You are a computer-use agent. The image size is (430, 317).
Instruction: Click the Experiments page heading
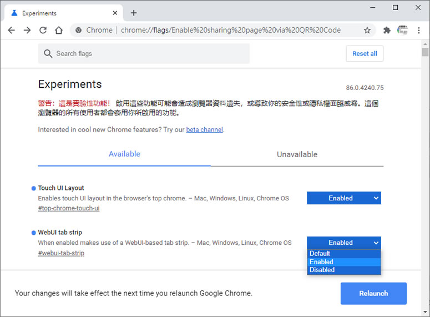[70, 84]
